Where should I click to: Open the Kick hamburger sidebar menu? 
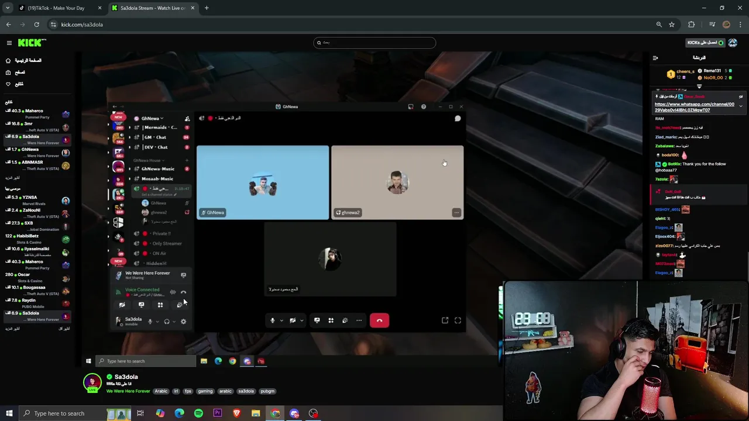tap(9, 43)
